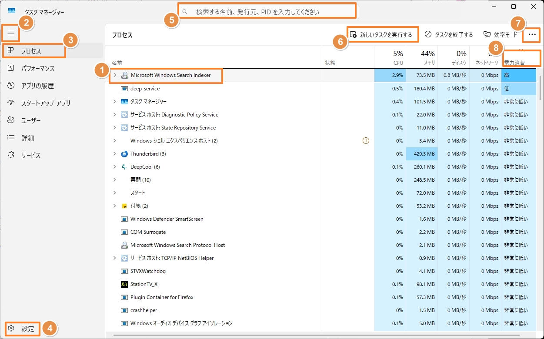Click the 429.3 MB memory cell
The image size is (544, 339).
(x=422, y=154)
